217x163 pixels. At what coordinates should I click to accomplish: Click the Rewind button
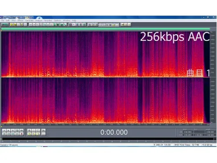(8, 134)
